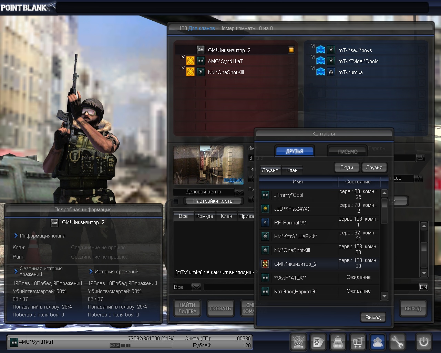Click the yellow room-leader icon beside GM!Инквизитор_2
The width and height of the screenshot is (441, 353).
[x=291, y=50]
